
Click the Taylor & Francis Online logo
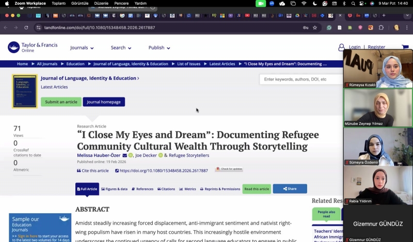32,47
